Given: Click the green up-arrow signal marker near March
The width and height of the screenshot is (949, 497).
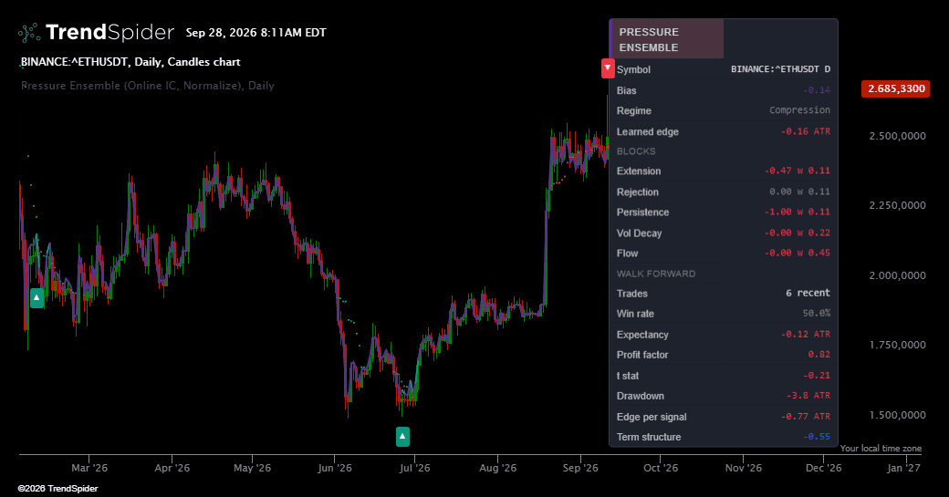Looking at the screenshot, I should coord(36,298).
